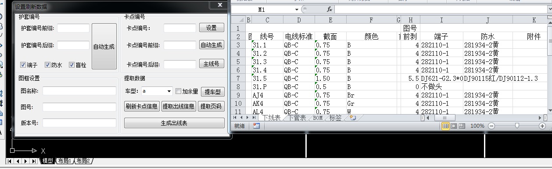Screen dimensions: 552x169
Task: Click the 提车型 button
Action: [213, 92]
